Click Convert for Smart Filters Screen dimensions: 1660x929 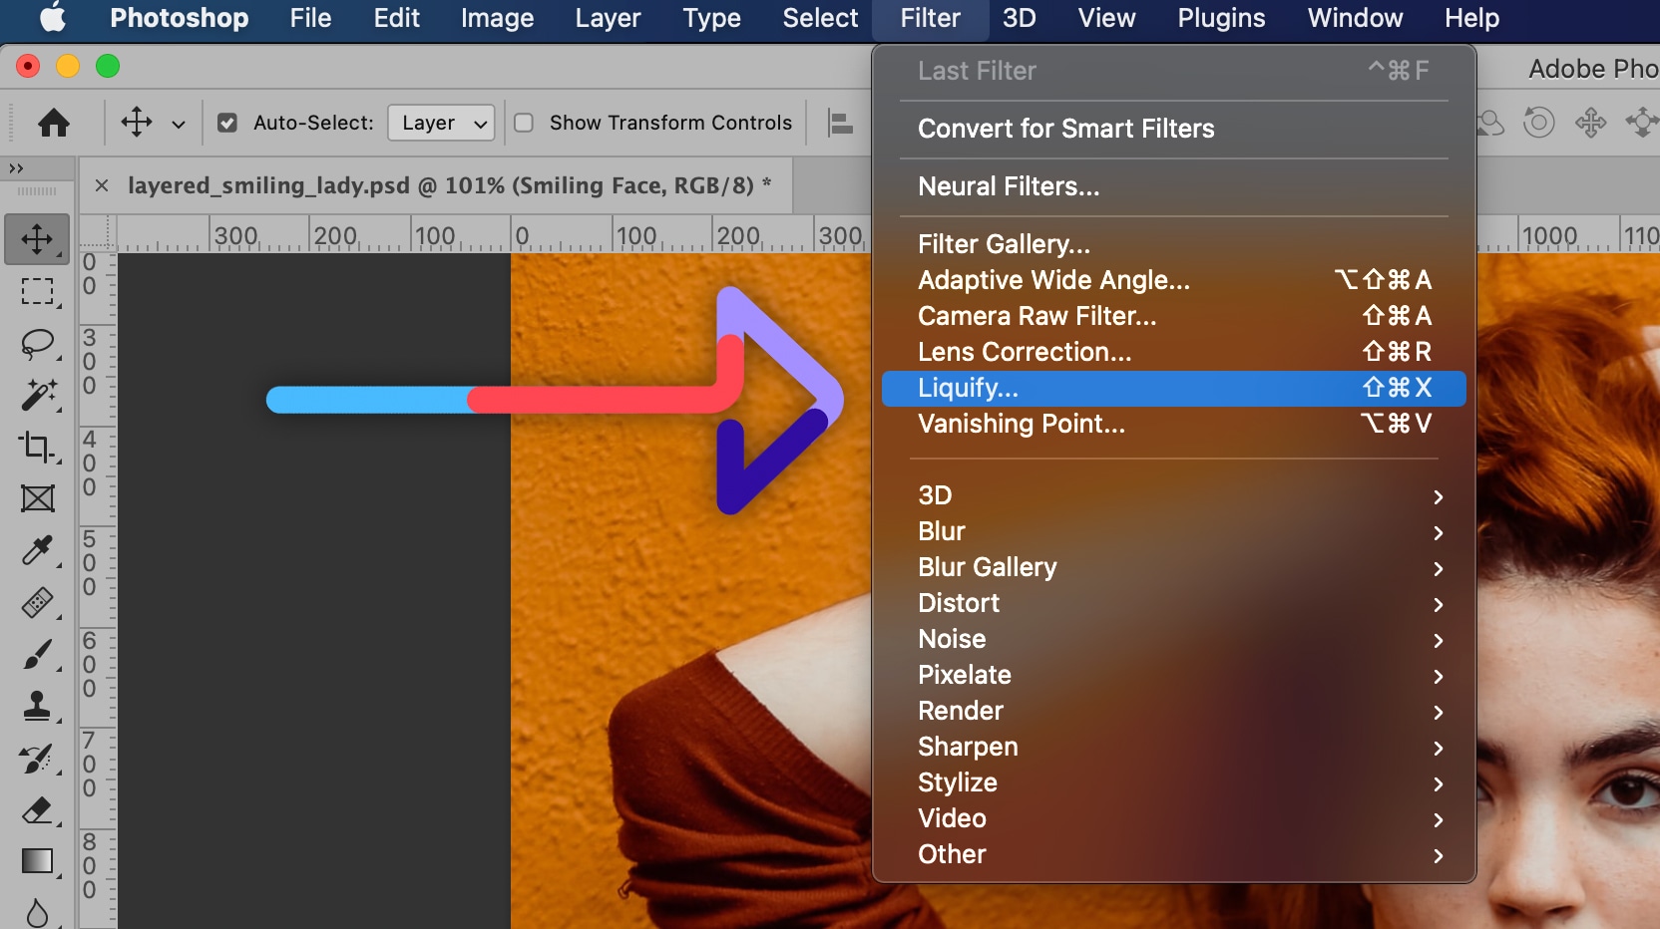(x=1065, y=129)
